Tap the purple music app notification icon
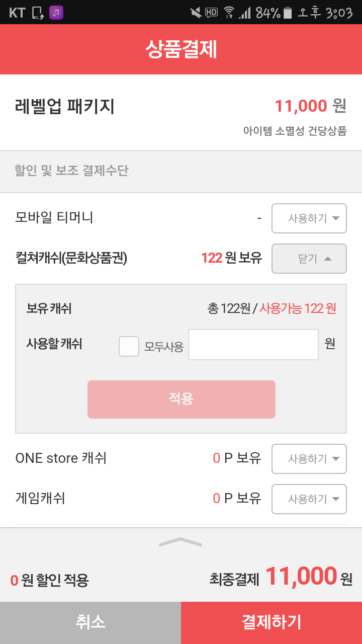The image size is (362, 644). click(56, 13)
